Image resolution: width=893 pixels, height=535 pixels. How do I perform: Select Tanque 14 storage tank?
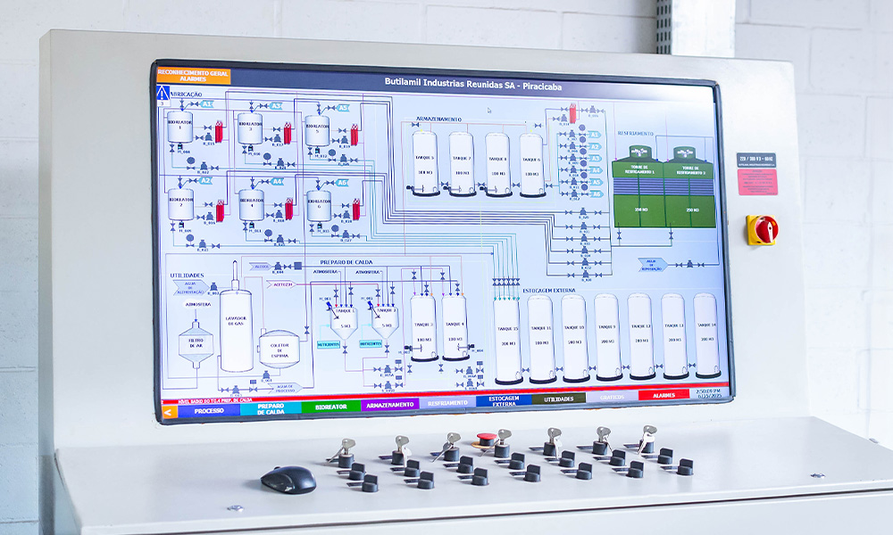[705, 334]
